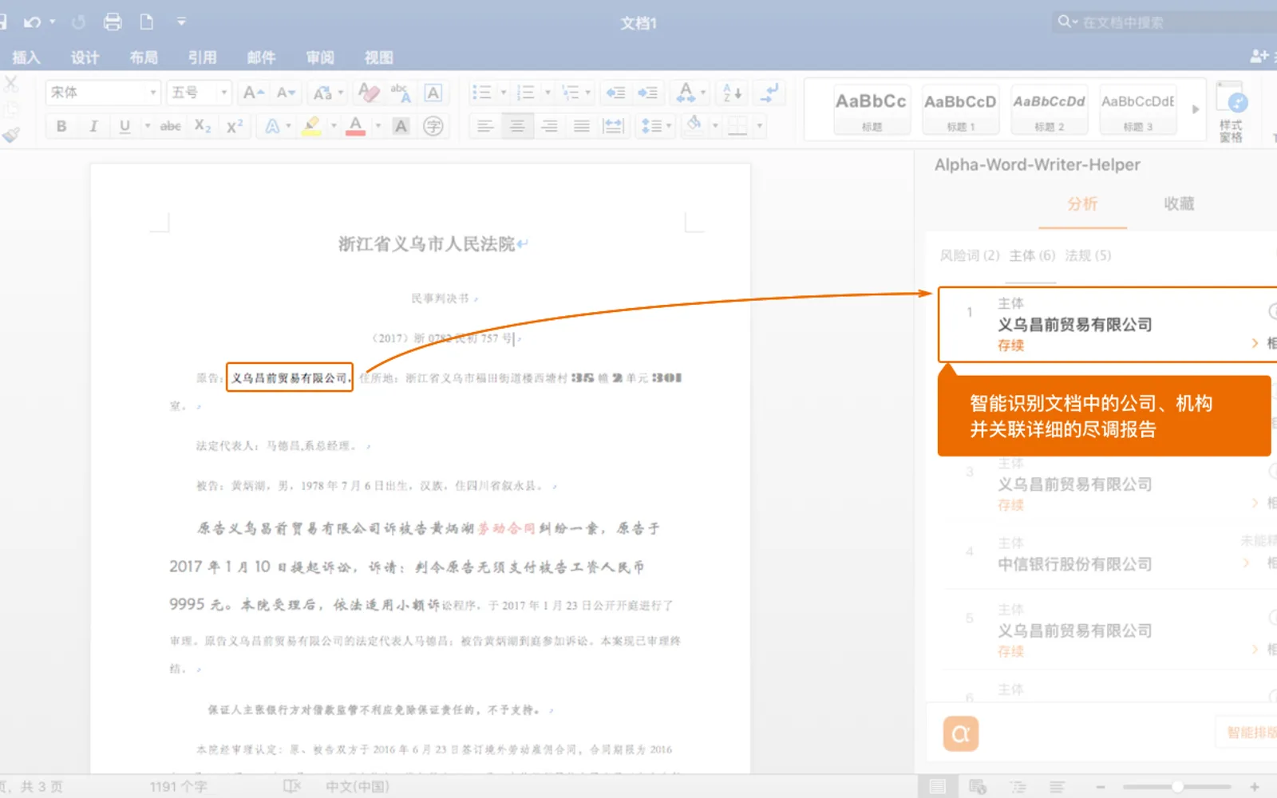Open numbered list dropdown arrow
The image size is (1277, 798).
(548, 93)
